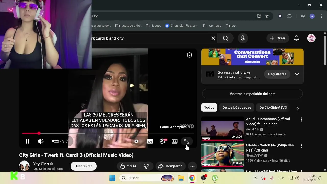The image size is (327, 184).
Task: Run search with magnifier icon
Action: click(225, 38)
